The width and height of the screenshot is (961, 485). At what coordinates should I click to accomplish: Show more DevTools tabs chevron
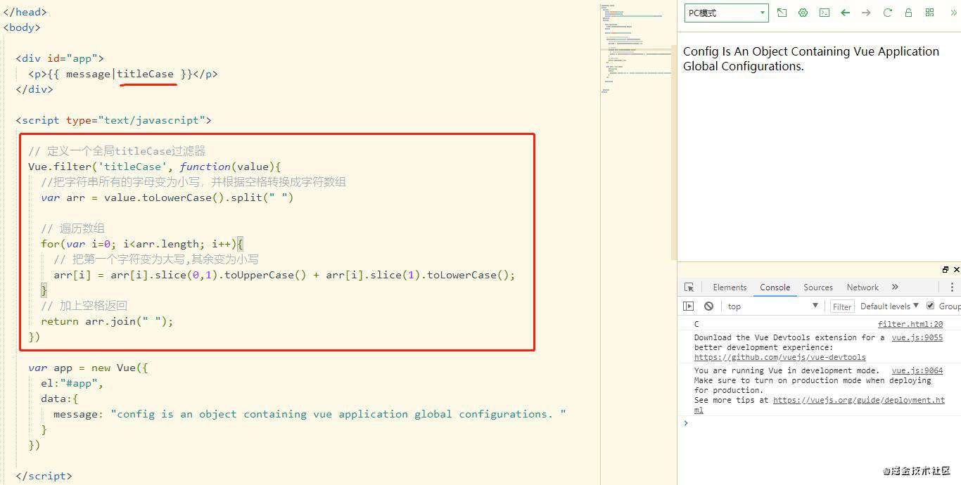coord(895,287)
